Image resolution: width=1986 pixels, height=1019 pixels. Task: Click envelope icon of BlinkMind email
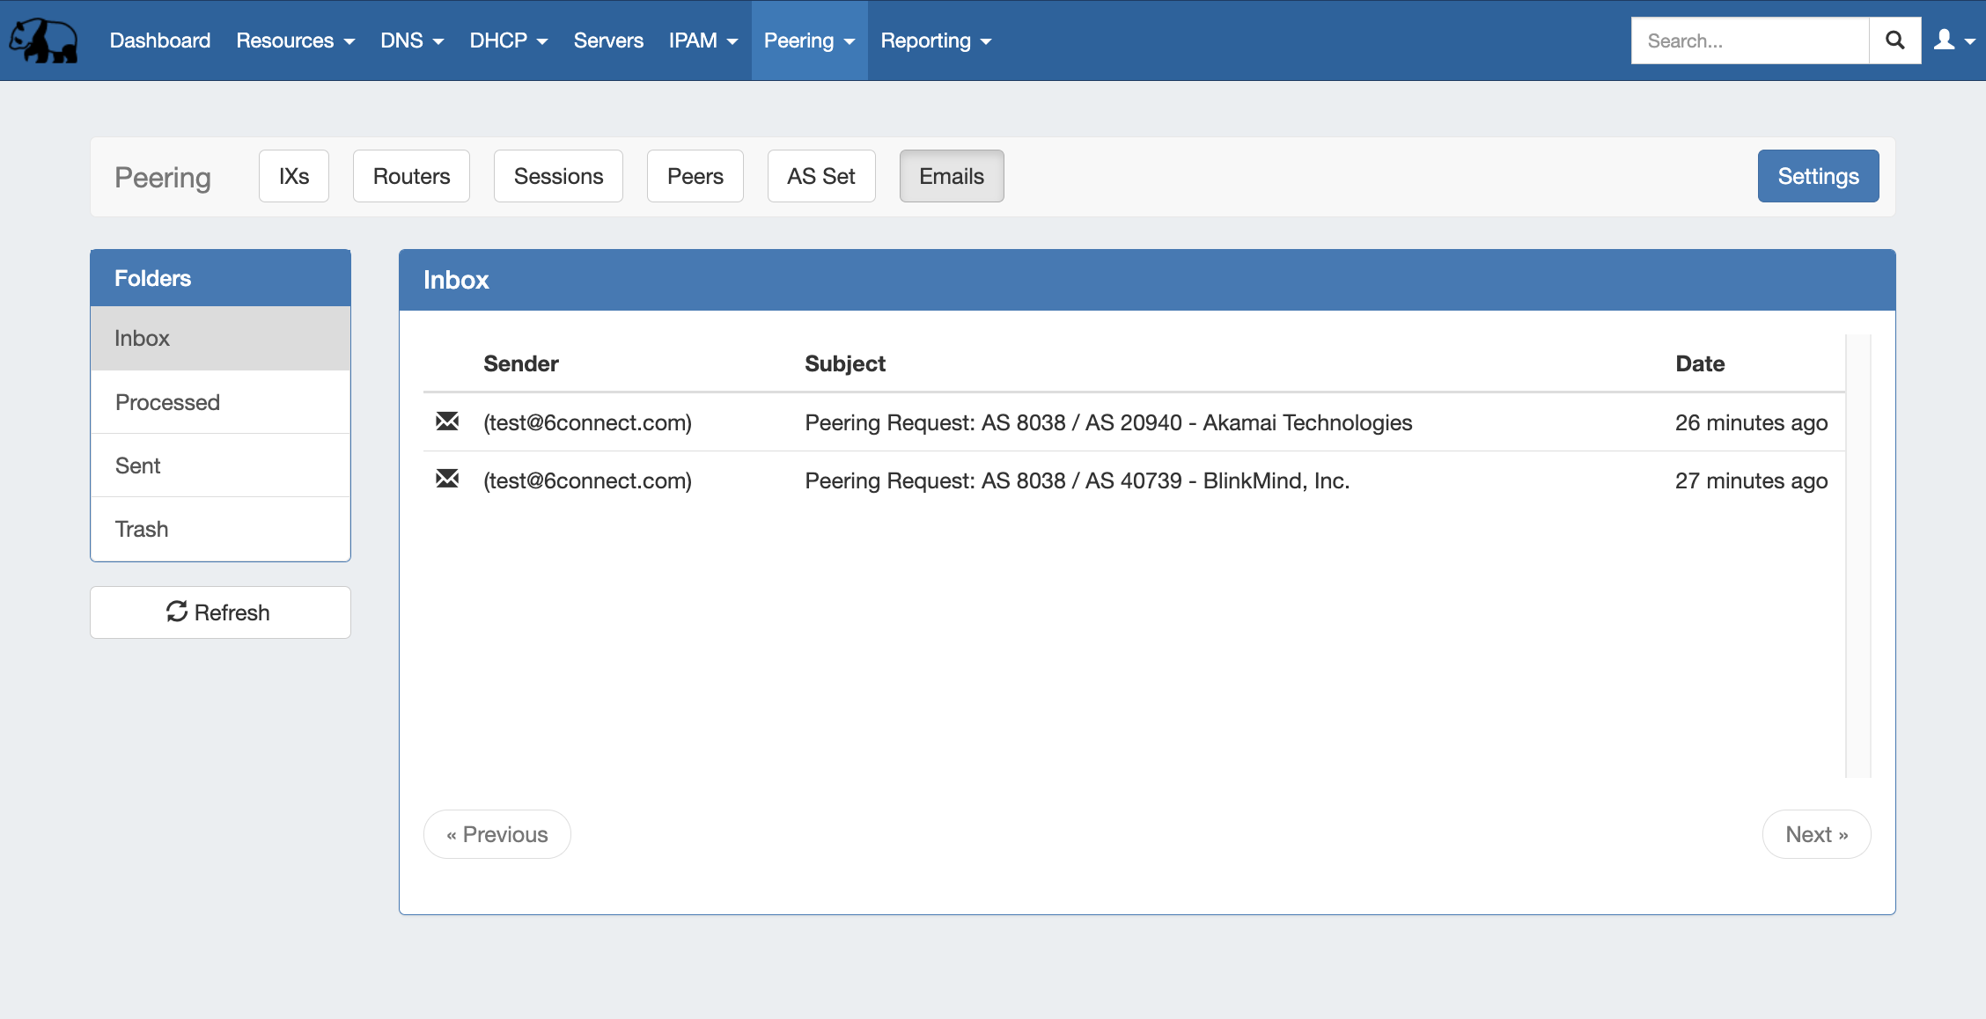pos(447,480)
